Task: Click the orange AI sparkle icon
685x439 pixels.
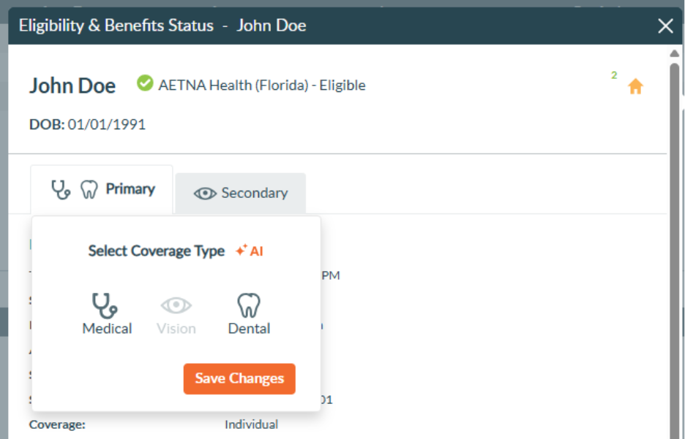Action: tap(241, 251)
